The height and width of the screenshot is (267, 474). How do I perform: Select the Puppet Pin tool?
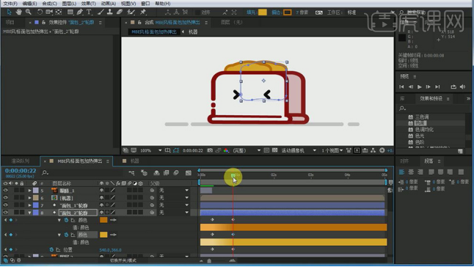143,12
